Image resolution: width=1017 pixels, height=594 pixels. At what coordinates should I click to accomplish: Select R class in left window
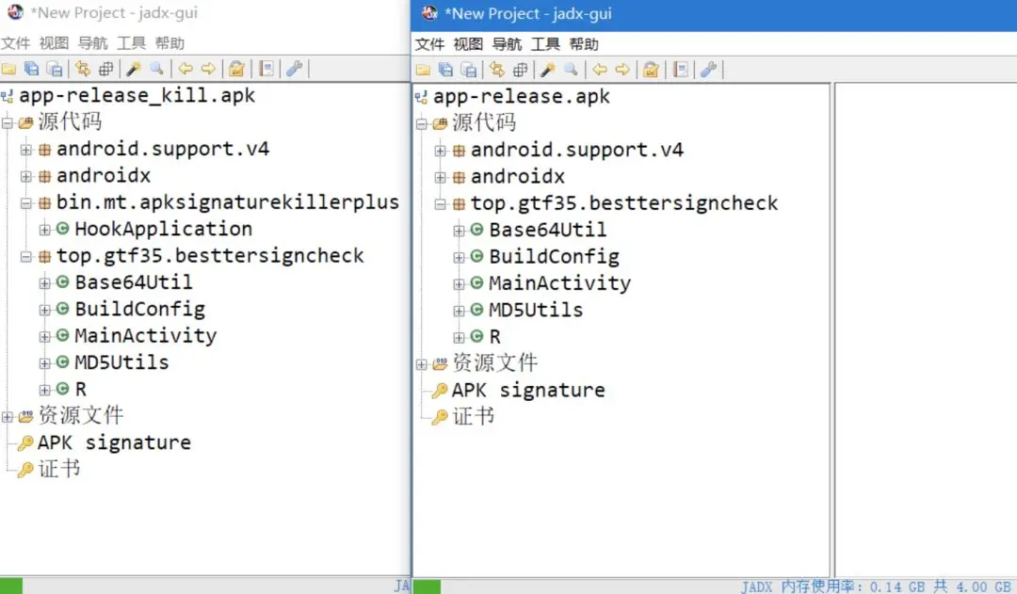coord(80,389)
